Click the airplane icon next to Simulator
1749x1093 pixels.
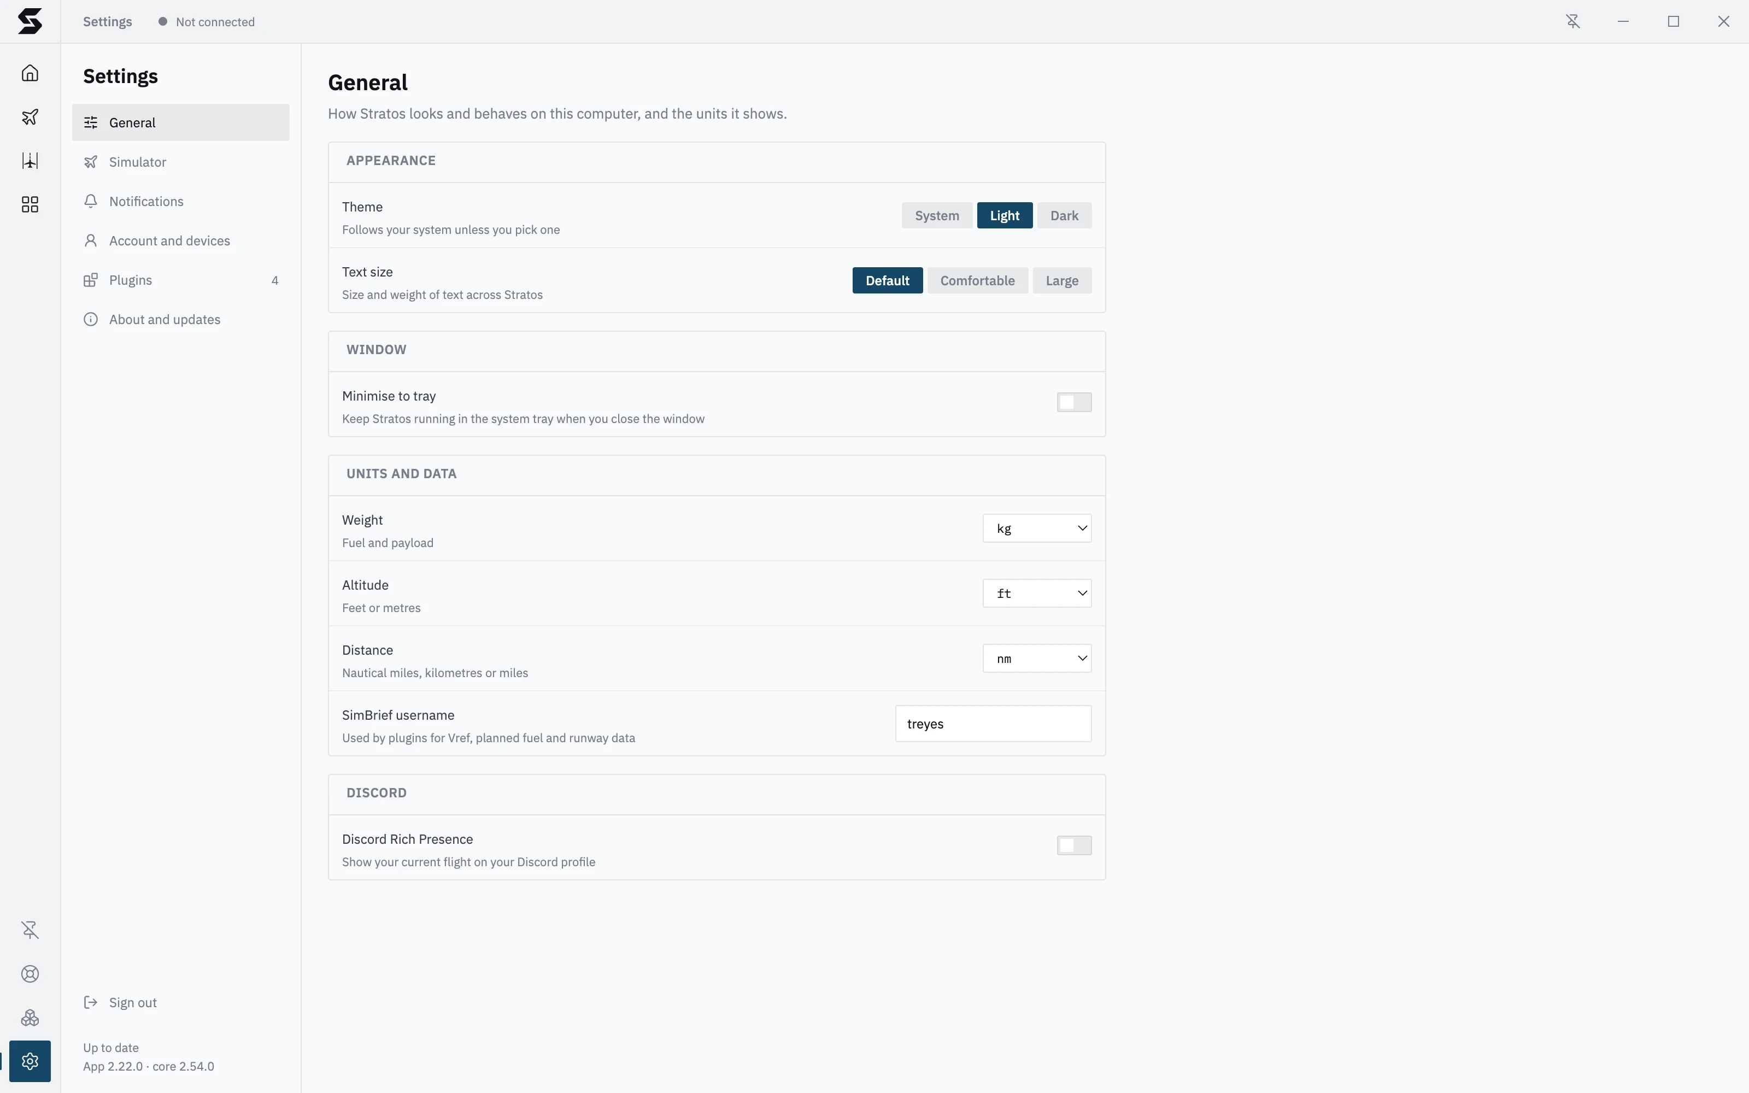click(x=90, y=162)
